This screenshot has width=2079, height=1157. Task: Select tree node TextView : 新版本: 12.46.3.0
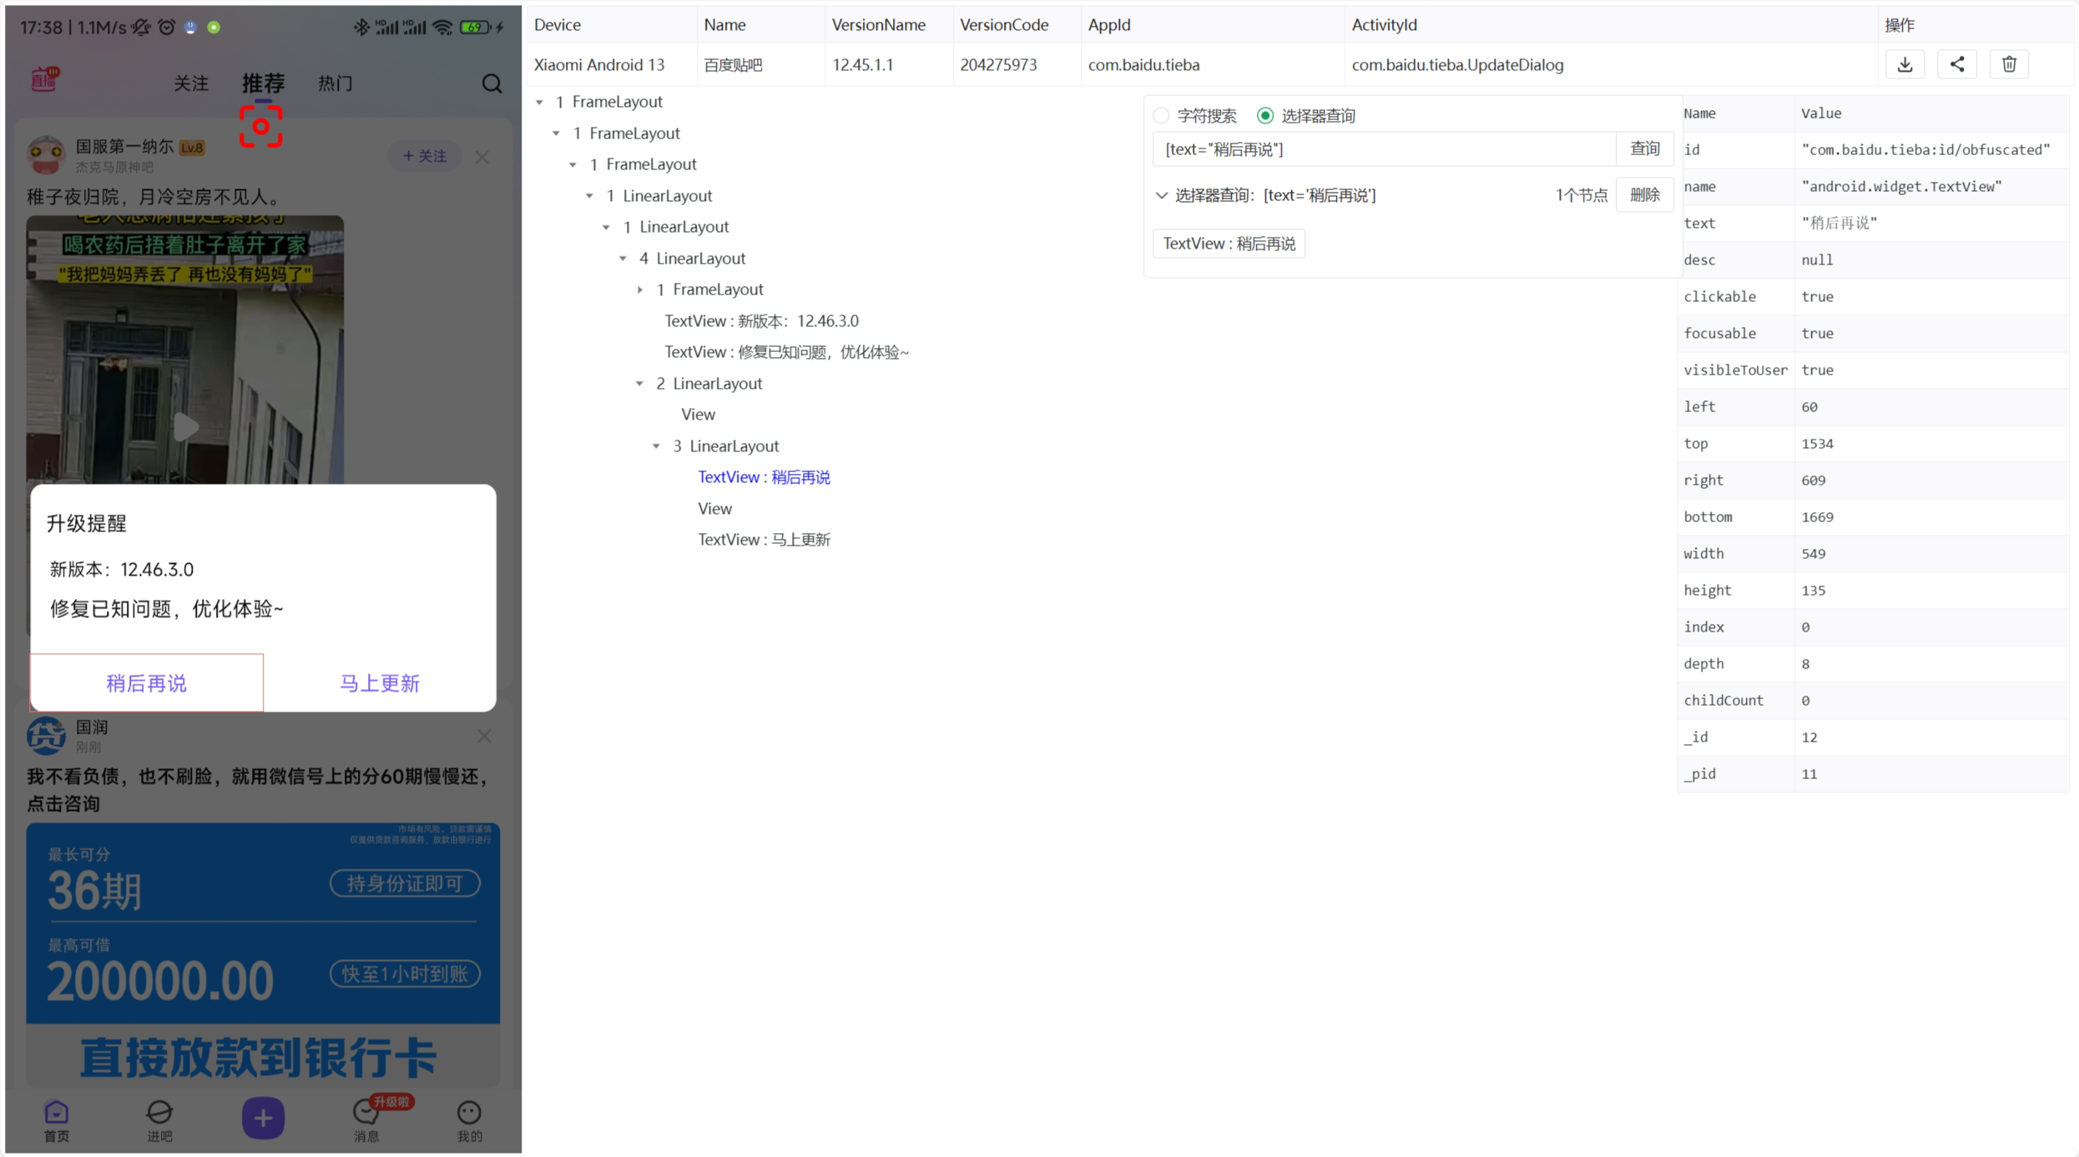tap(761, 321)
